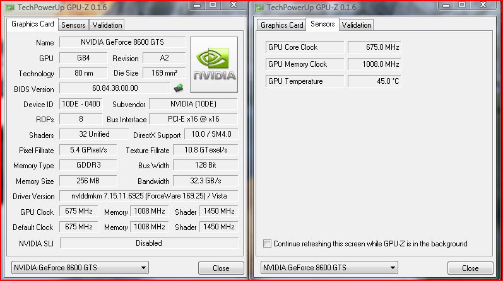The width and height of the screenshot is (503, 281).
Task: Click the Driver Version field
Action: 149,196
